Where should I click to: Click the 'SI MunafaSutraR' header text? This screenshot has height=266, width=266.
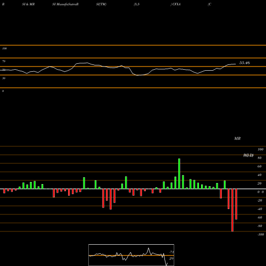(x=65, y=4)
